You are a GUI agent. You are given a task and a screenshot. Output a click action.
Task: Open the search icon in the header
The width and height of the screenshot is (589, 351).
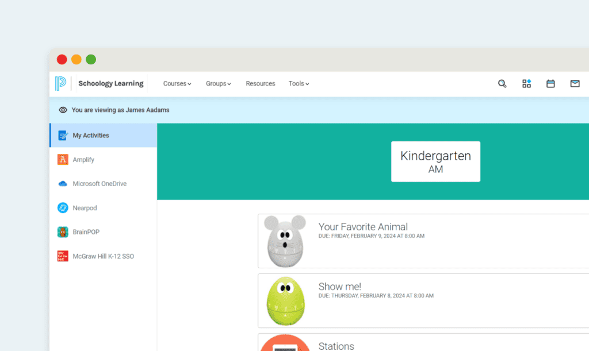502,83
